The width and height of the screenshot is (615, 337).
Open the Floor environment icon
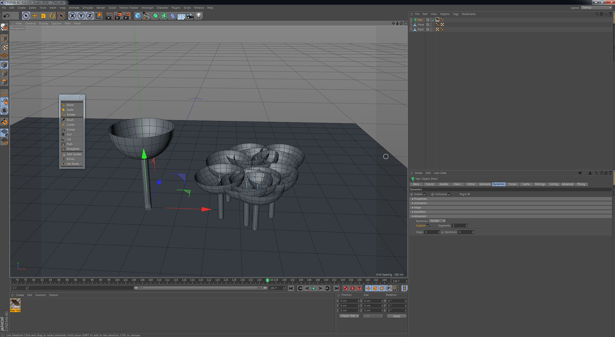pyautogui.click(x=181, y=16)
